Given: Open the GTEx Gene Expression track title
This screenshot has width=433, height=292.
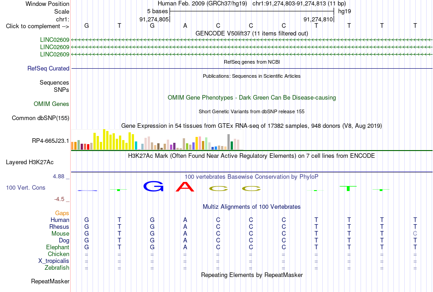Looking at the screenshot, I should point(252,126).
